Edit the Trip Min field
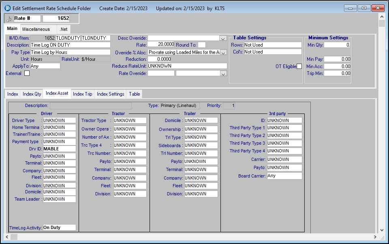Viewport: 389px width, 244px height. 337,73
